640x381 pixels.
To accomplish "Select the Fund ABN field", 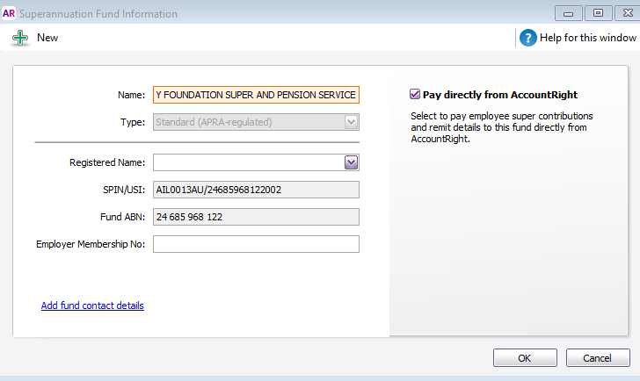I will click(256, 217).
